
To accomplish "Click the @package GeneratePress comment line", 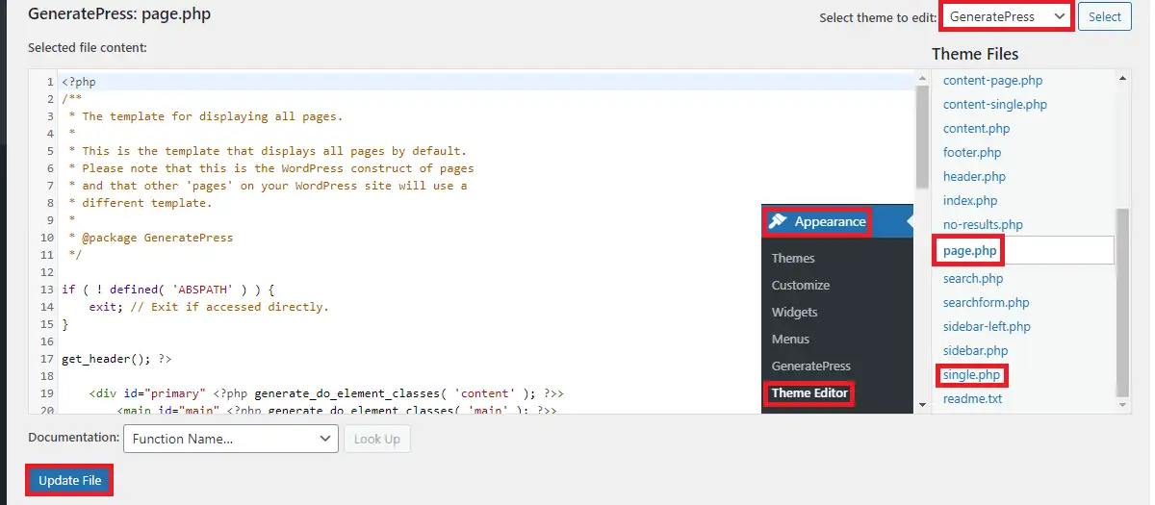I will (151, 238).
